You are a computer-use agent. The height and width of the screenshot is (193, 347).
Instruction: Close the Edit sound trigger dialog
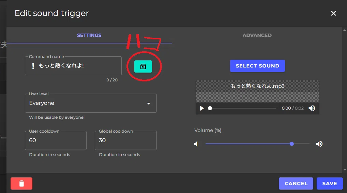click(333, 13)
